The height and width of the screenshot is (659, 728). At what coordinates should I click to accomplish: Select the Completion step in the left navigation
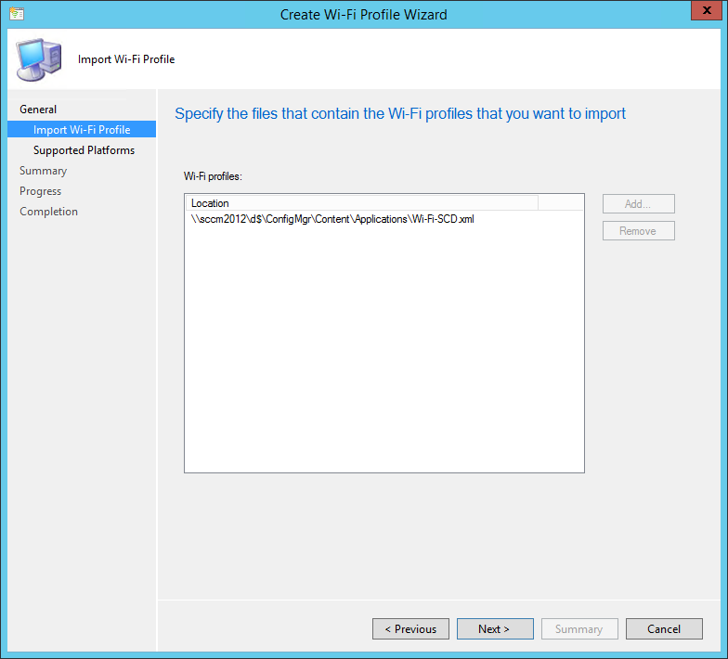tap(49, 212)
